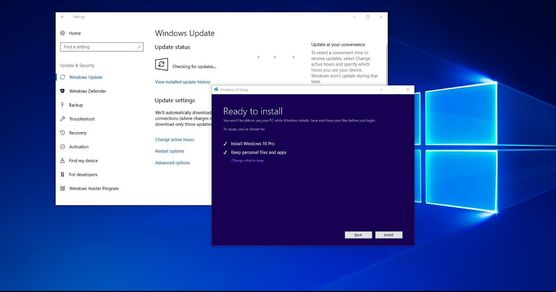Click the For developers tools icon
Image resolution: width=556 pixels, height=292 pixels.
point(63,175)
